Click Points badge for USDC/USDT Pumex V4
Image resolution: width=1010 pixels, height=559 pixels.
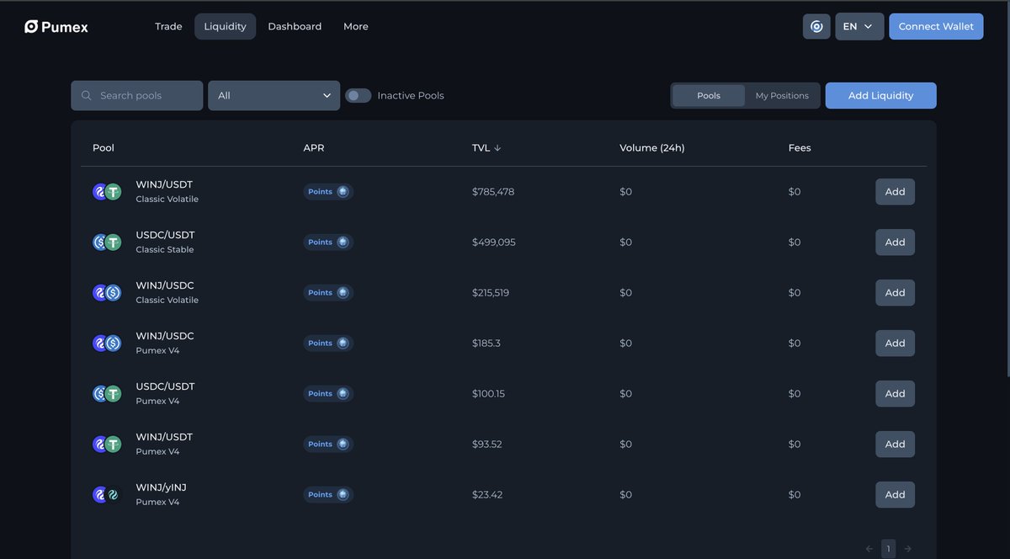coord(328,394)
